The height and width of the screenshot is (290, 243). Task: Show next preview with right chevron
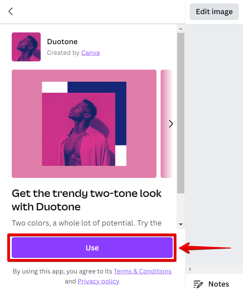click(x=171, y=124)
